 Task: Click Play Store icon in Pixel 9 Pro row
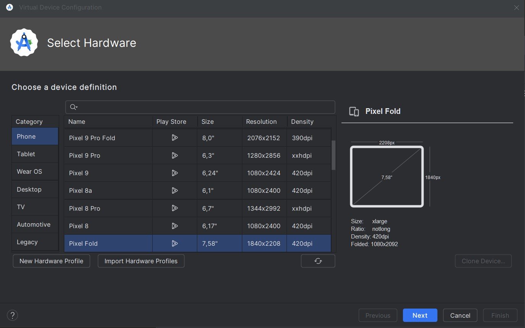[175, 155]
